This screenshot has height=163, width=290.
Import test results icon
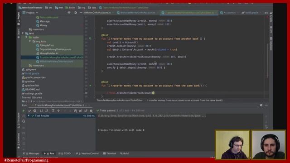click(x=81, y=110)
